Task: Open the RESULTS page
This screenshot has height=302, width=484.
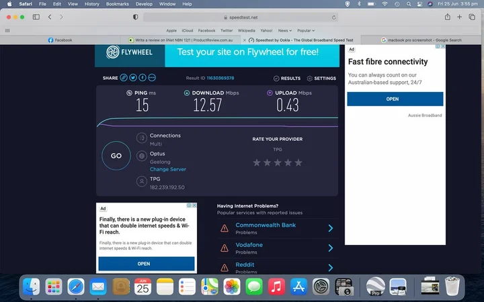Action: (x=287, y=79)
